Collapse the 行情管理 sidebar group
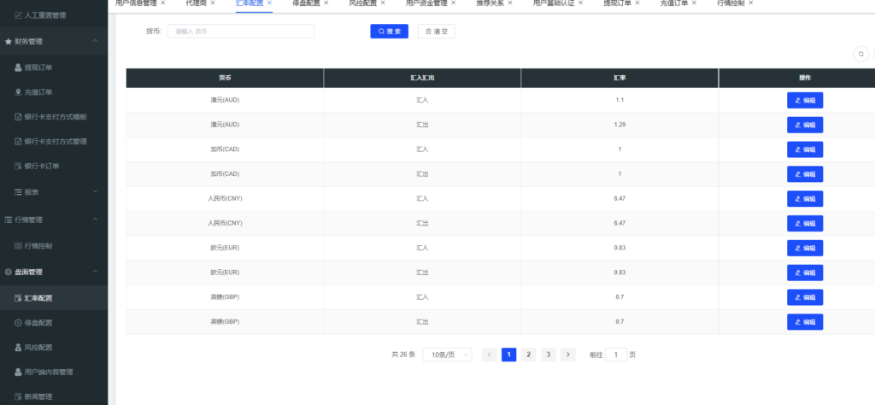875x405 pixels. [95, 220]
